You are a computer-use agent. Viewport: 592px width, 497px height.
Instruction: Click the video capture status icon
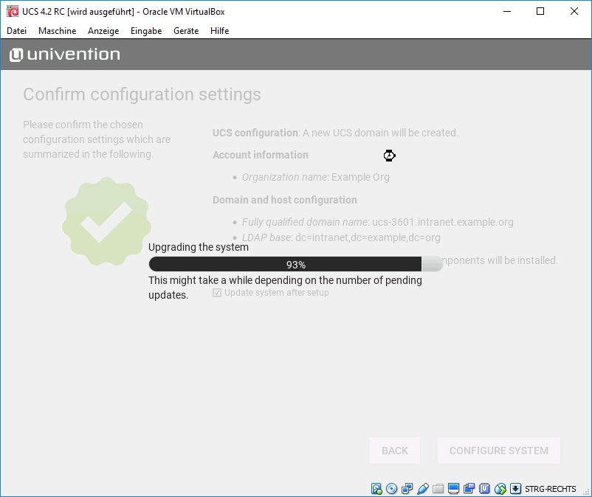point(469,489)
